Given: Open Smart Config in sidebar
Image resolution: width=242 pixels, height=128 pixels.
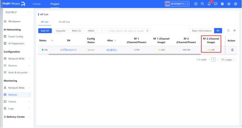Looking at the screenshot, I should [x=15, y=36].
